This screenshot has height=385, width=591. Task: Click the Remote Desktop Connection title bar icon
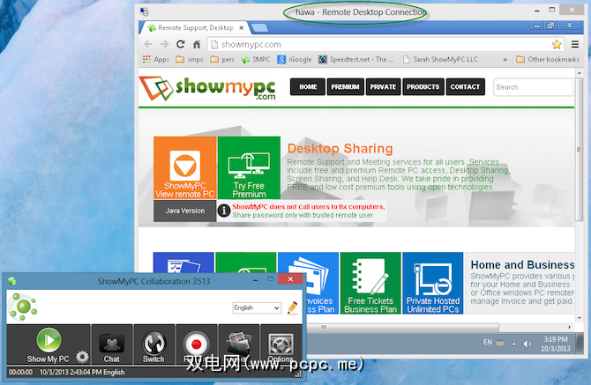click(144, 11)
